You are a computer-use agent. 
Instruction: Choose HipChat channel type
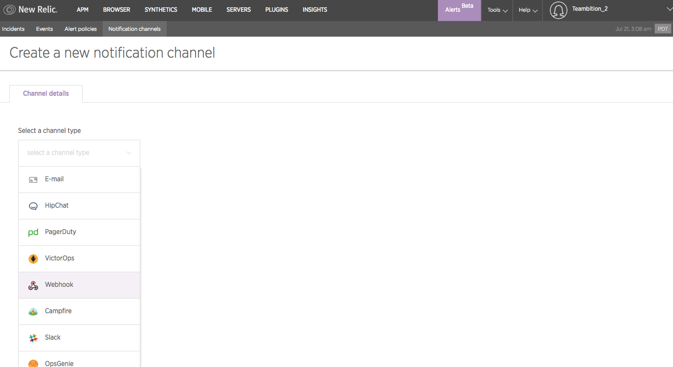pos(79,206)
